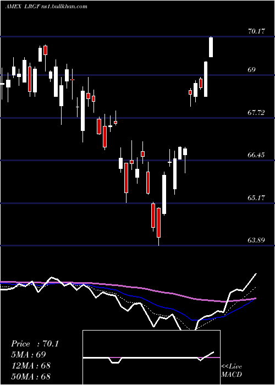Click the MACD inset chart panel
This screenshot has width=275, height=385.
pyautogui.click(x=151, y=358)
